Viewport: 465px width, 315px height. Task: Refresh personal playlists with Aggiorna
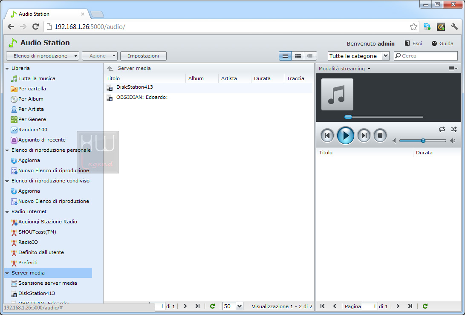(x=25, y=160)
